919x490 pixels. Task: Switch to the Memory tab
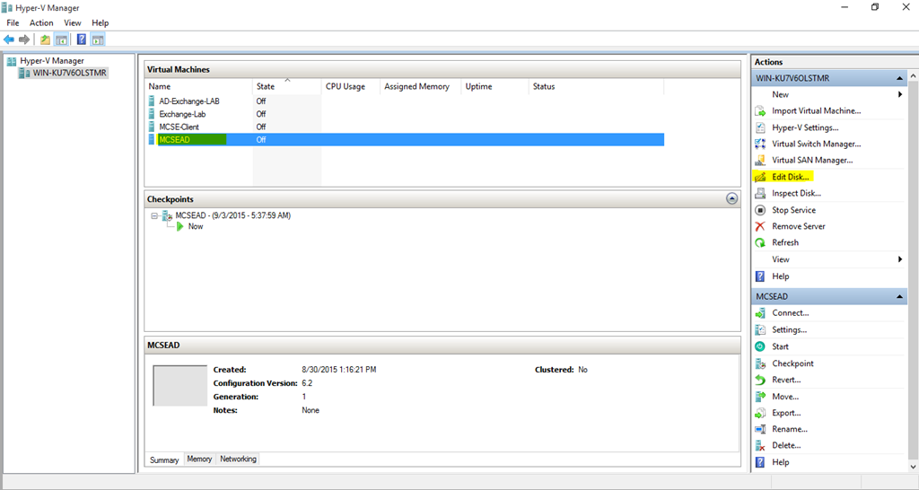(x=199, y=459)
